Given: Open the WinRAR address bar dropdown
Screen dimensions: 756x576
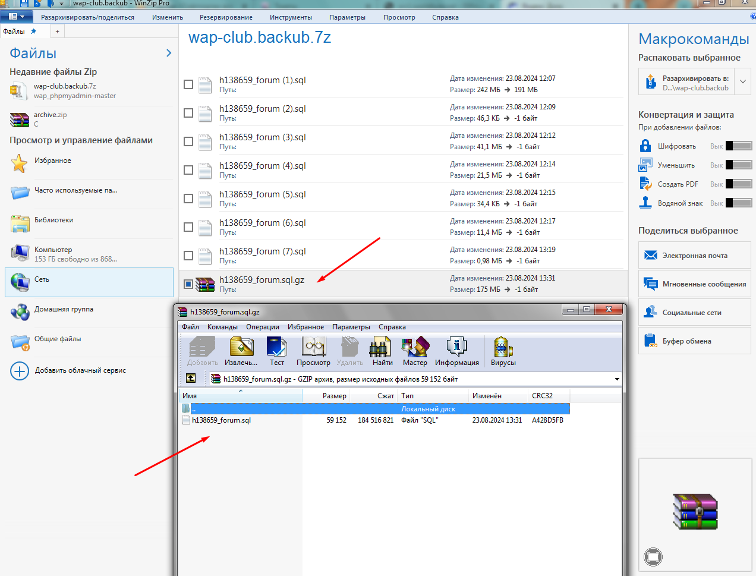Looking at the screenshot, I should coord(617,379).
